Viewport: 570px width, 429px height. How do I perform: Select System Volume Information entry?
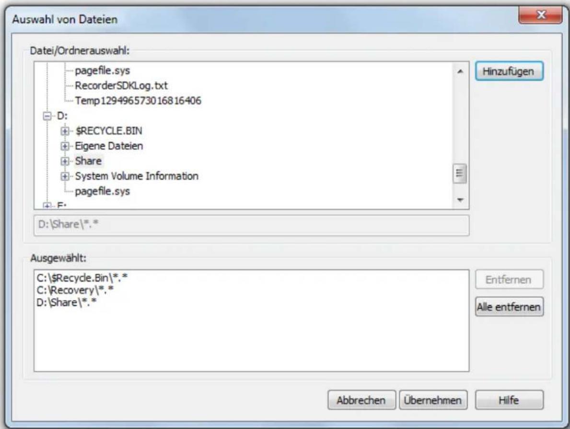click(137, 176)
